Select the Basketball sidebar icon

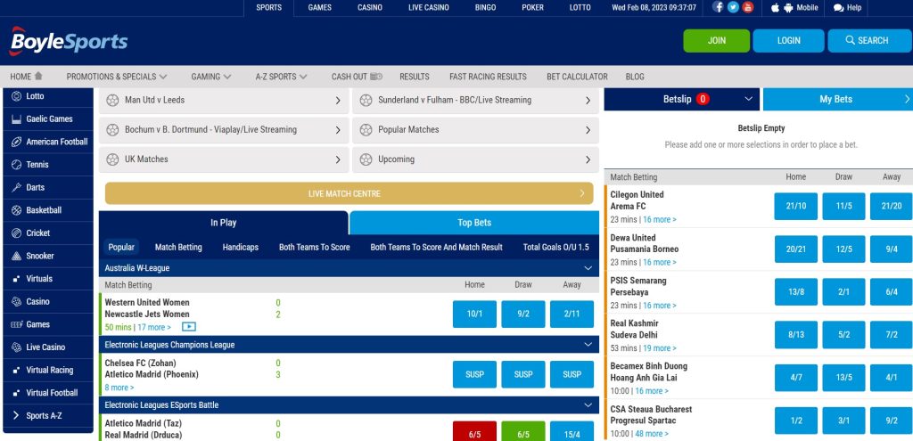point(16,210)
